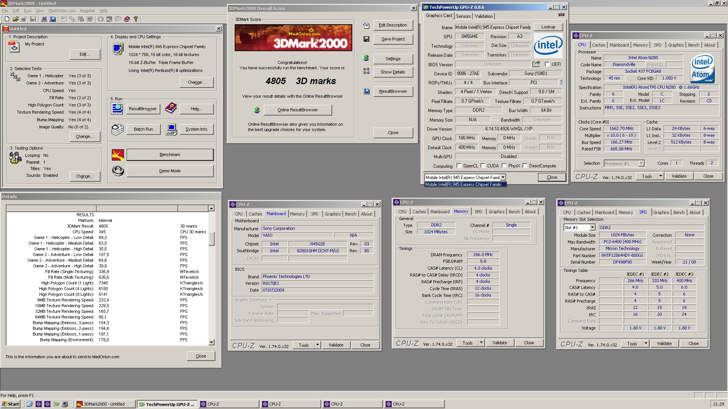
Task: Expand Tools arrow in CPU-Z SPD window
Action: (x=646, y=343)
